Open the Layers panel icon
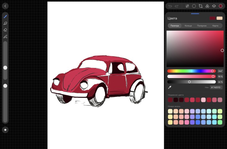Viewport: 227px width, 149px height. tap(214, 6)
